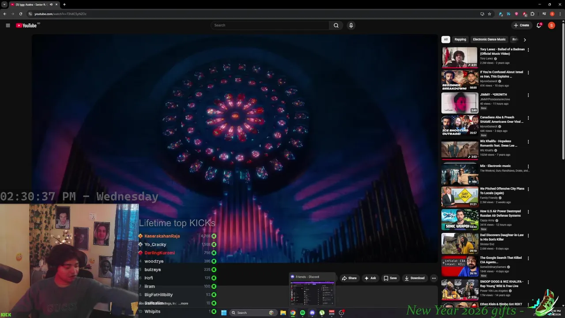Bookmark this page with the star icon

click(x=490, y=14)
